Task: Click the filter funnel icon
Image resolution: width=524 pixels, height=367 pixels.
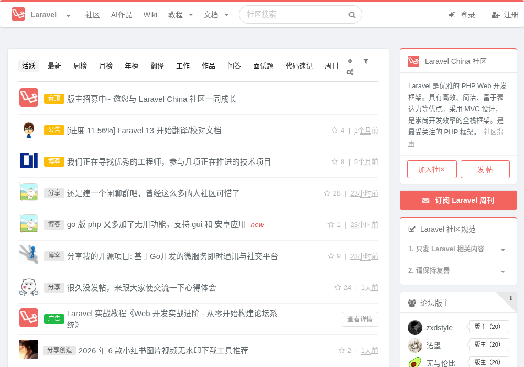Action: coord(366,61)
